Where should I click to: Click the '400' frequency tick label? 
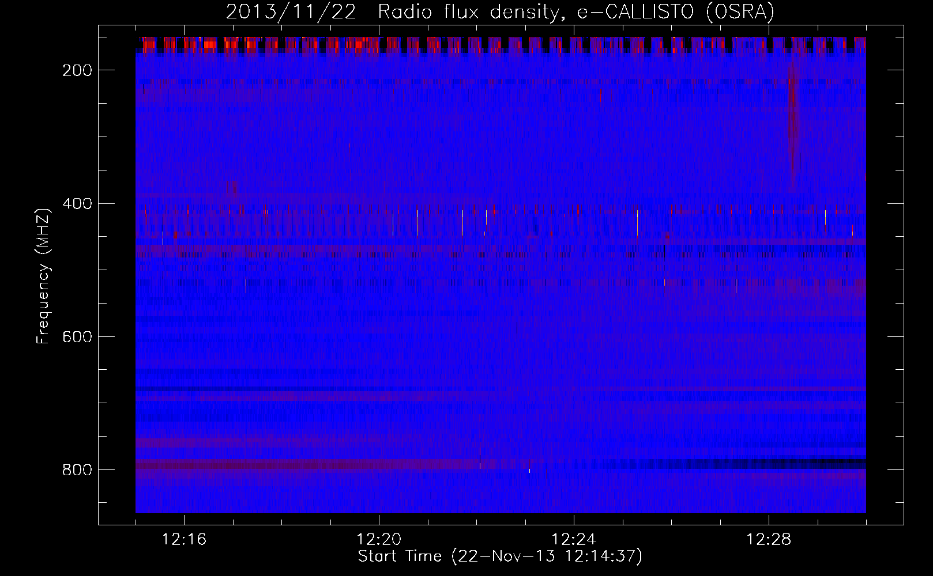click(x=77, y=204)
